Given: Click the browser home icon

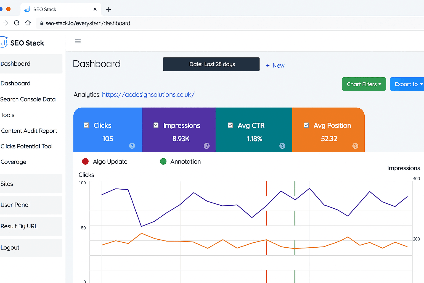Looking at the screenshot, I should (28, 23).
